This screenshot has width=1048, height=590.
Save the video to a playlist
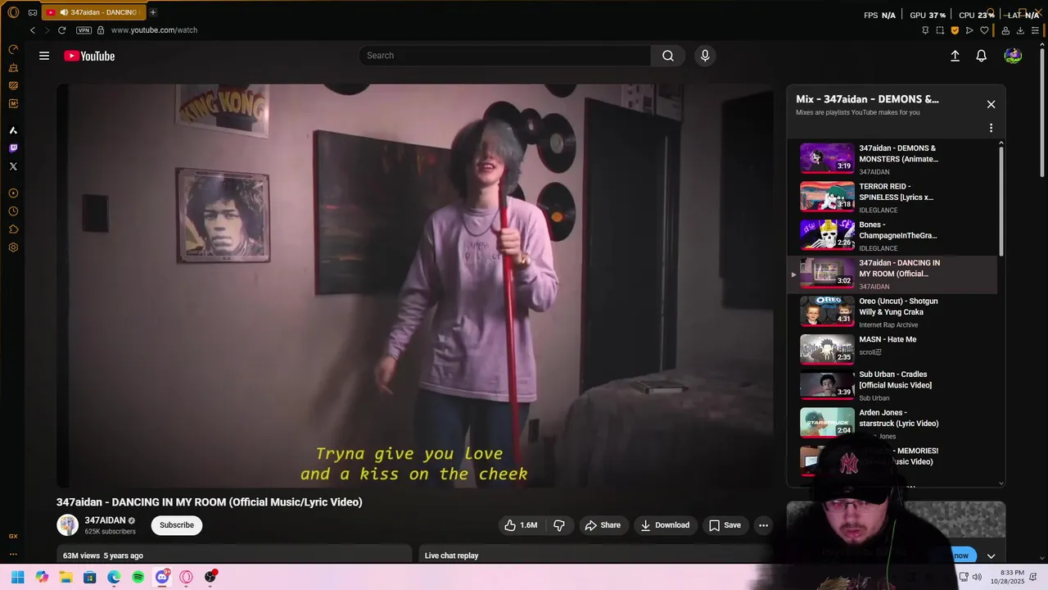725,525
